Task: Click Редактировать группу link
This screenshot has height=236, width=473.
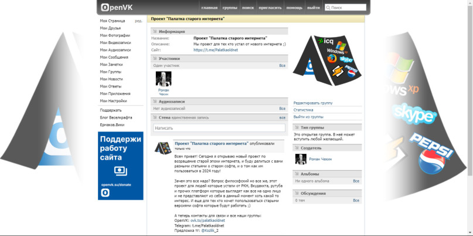Action: (313, 103)
